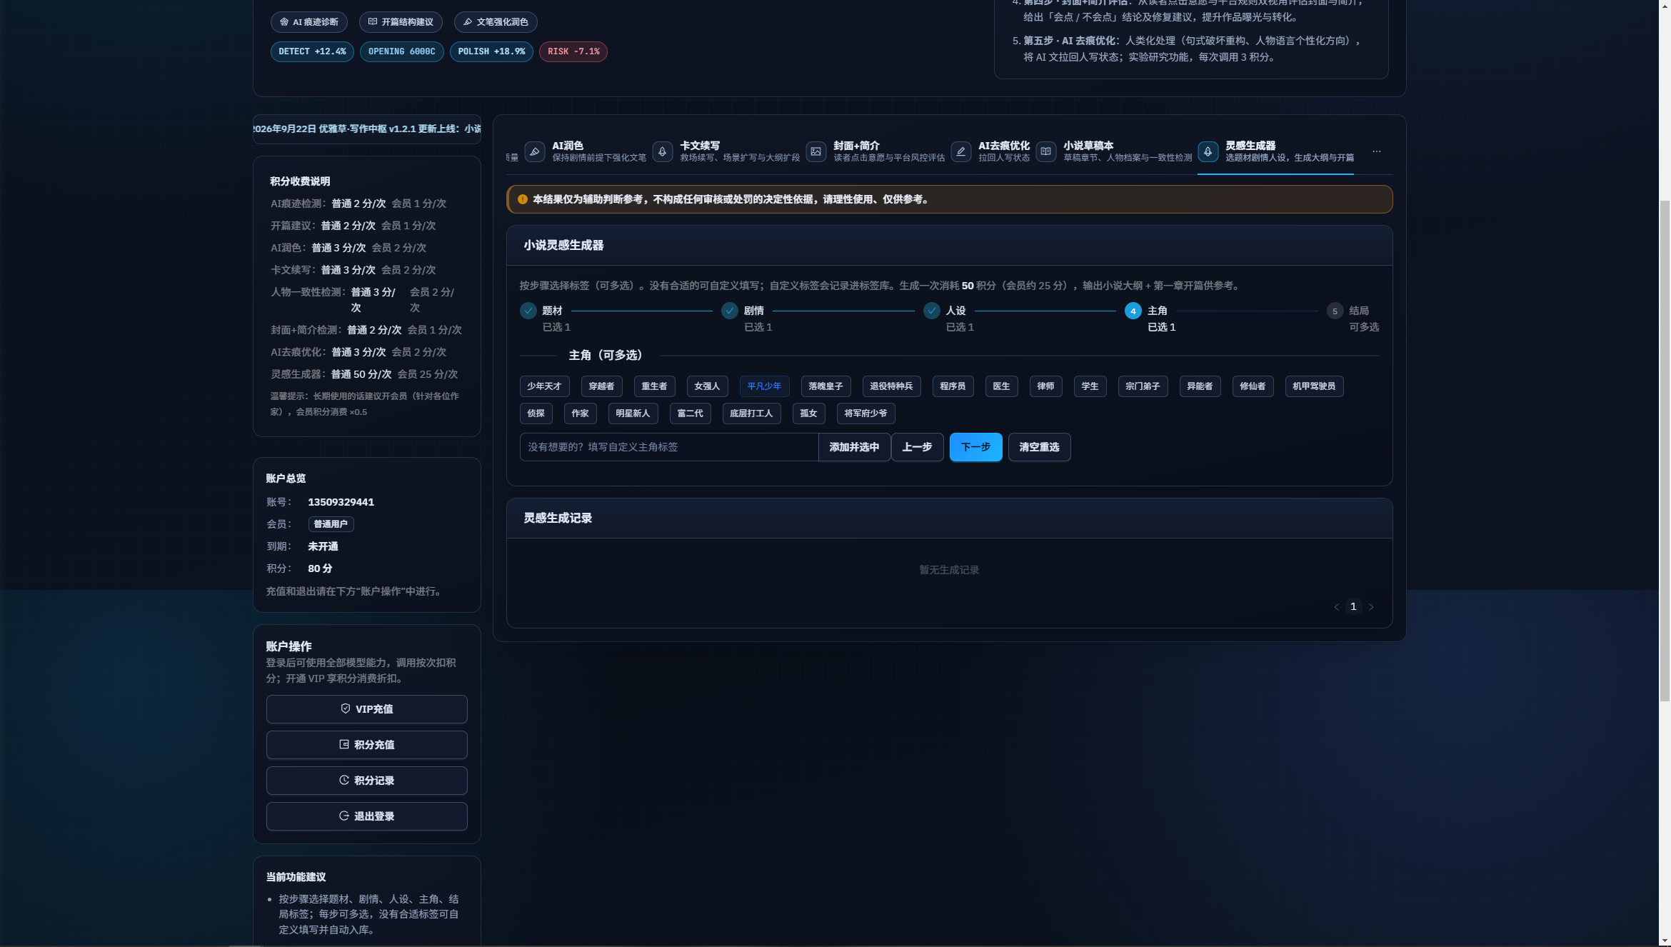This screenshot has width=1671, height=947.
Task: Toggle the 平凡少年 protagonist tag
Action: (x=764, y=386)
